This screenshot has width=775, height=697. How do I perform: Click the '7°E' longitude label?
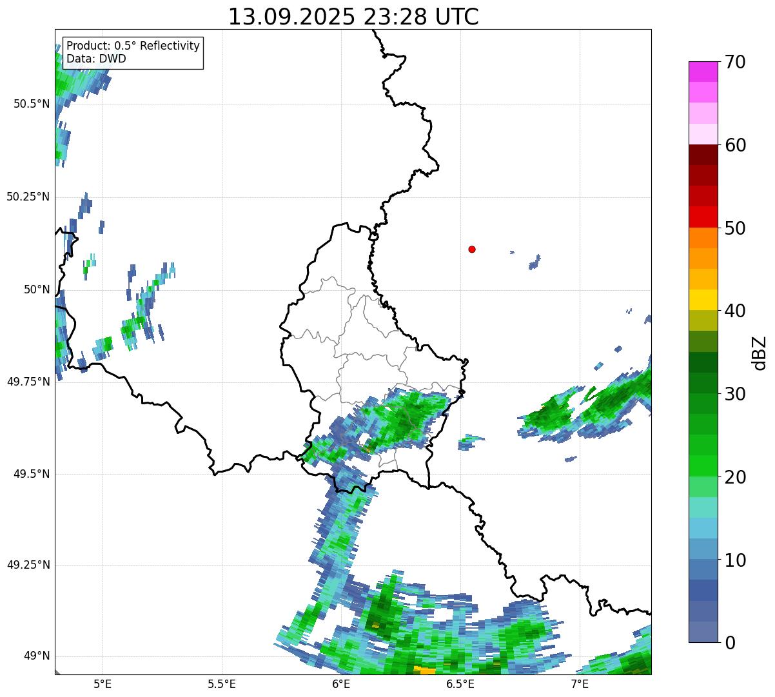pos(580,684)
